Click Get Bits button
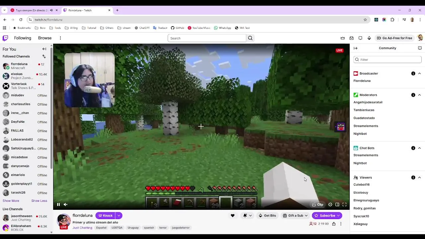Viewport: 425px width, 239px height. coord(267,216)
